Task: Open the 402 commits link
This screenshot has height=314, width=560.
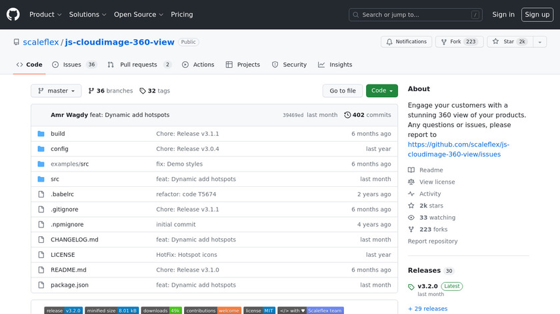Action: coord(367,115)
